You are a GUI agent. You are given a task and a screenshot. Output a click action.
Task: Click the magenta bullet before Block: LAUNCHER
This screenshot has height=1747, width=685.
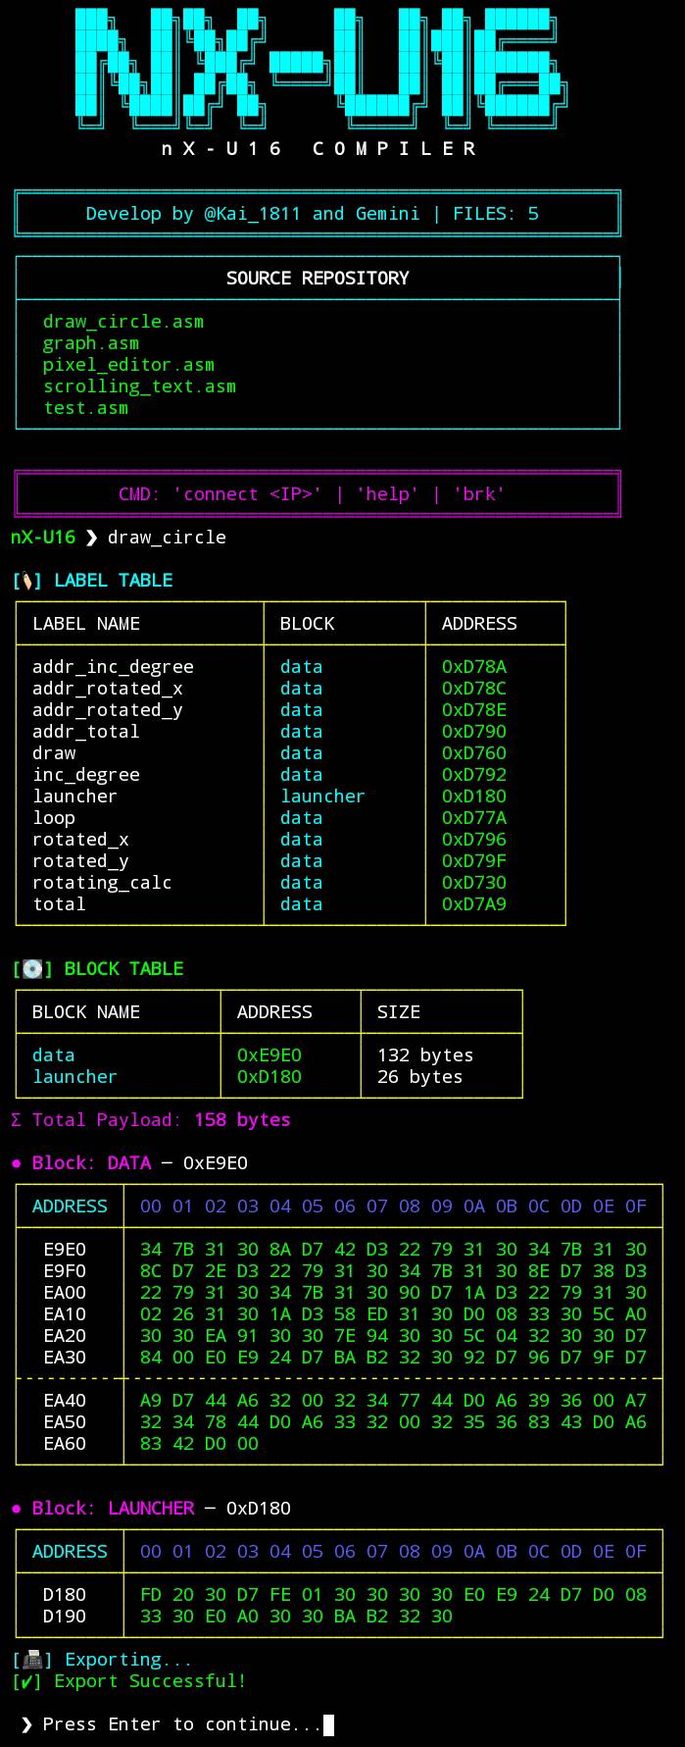click(x=16, y=1509)
